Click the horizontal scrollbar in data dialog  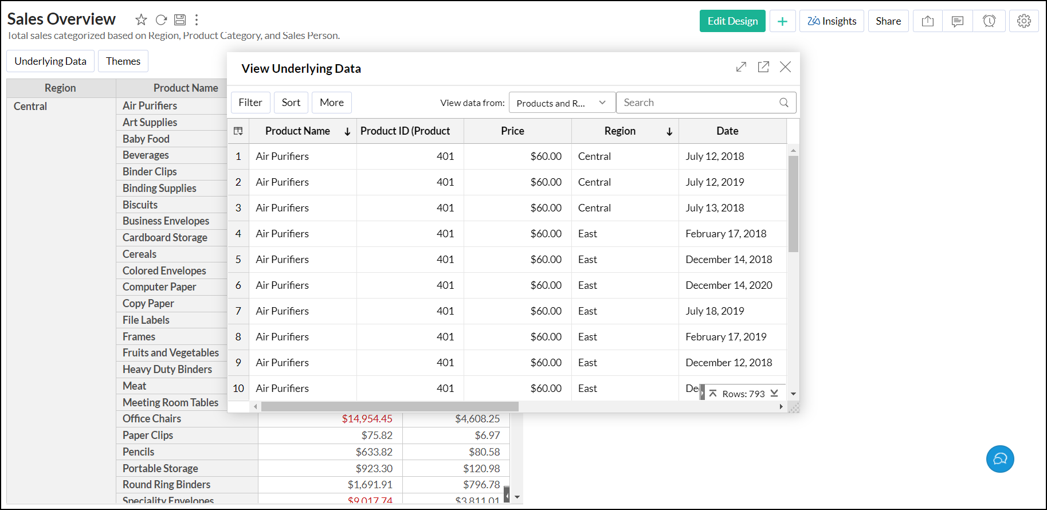[x=390, y=406]
